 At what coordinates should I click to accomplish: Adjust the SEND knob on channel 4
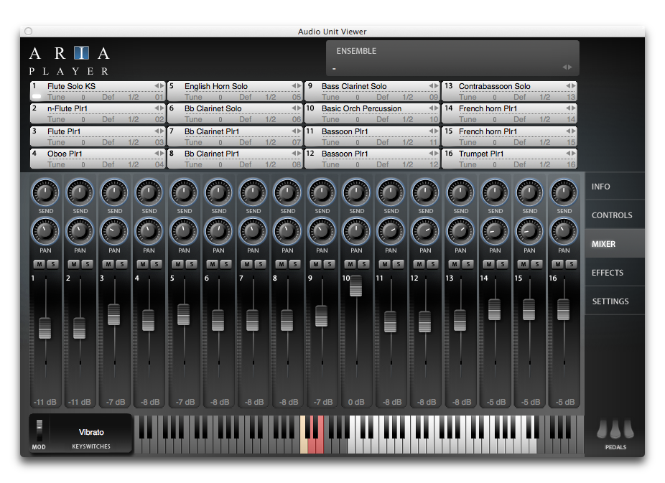[149, 192]
